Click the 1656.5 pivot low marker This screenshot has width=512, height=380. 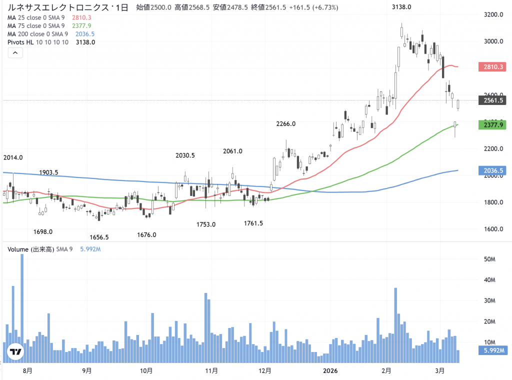tap(99, 237)
